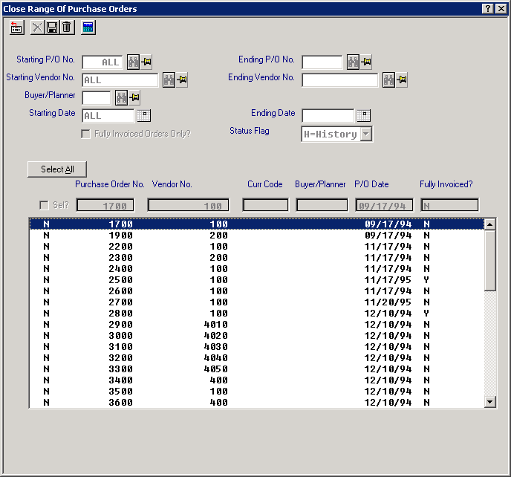Toggle Fully Invoiced Orders Only checkbox

tap(85, 134)
